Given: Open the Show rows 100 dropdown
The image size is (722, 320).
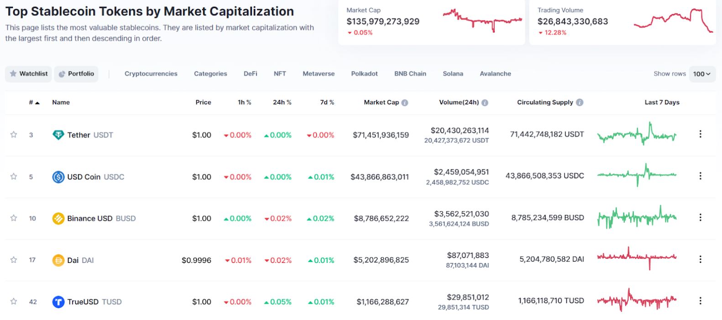Looking at the screenshot, I should (701, 74).
